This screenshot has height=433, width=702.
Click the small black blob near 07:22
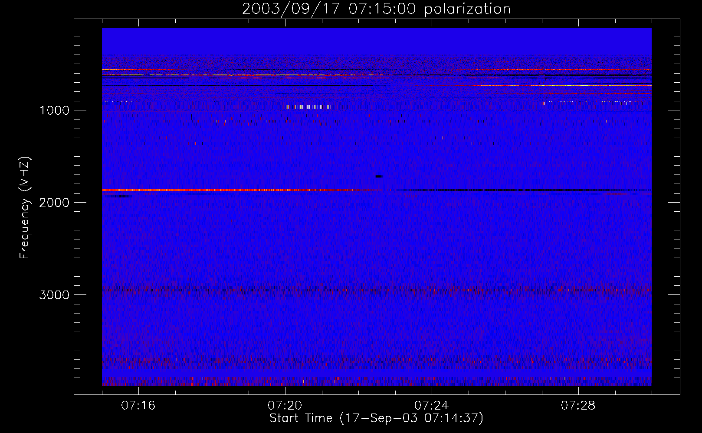(x=379, y=176)
